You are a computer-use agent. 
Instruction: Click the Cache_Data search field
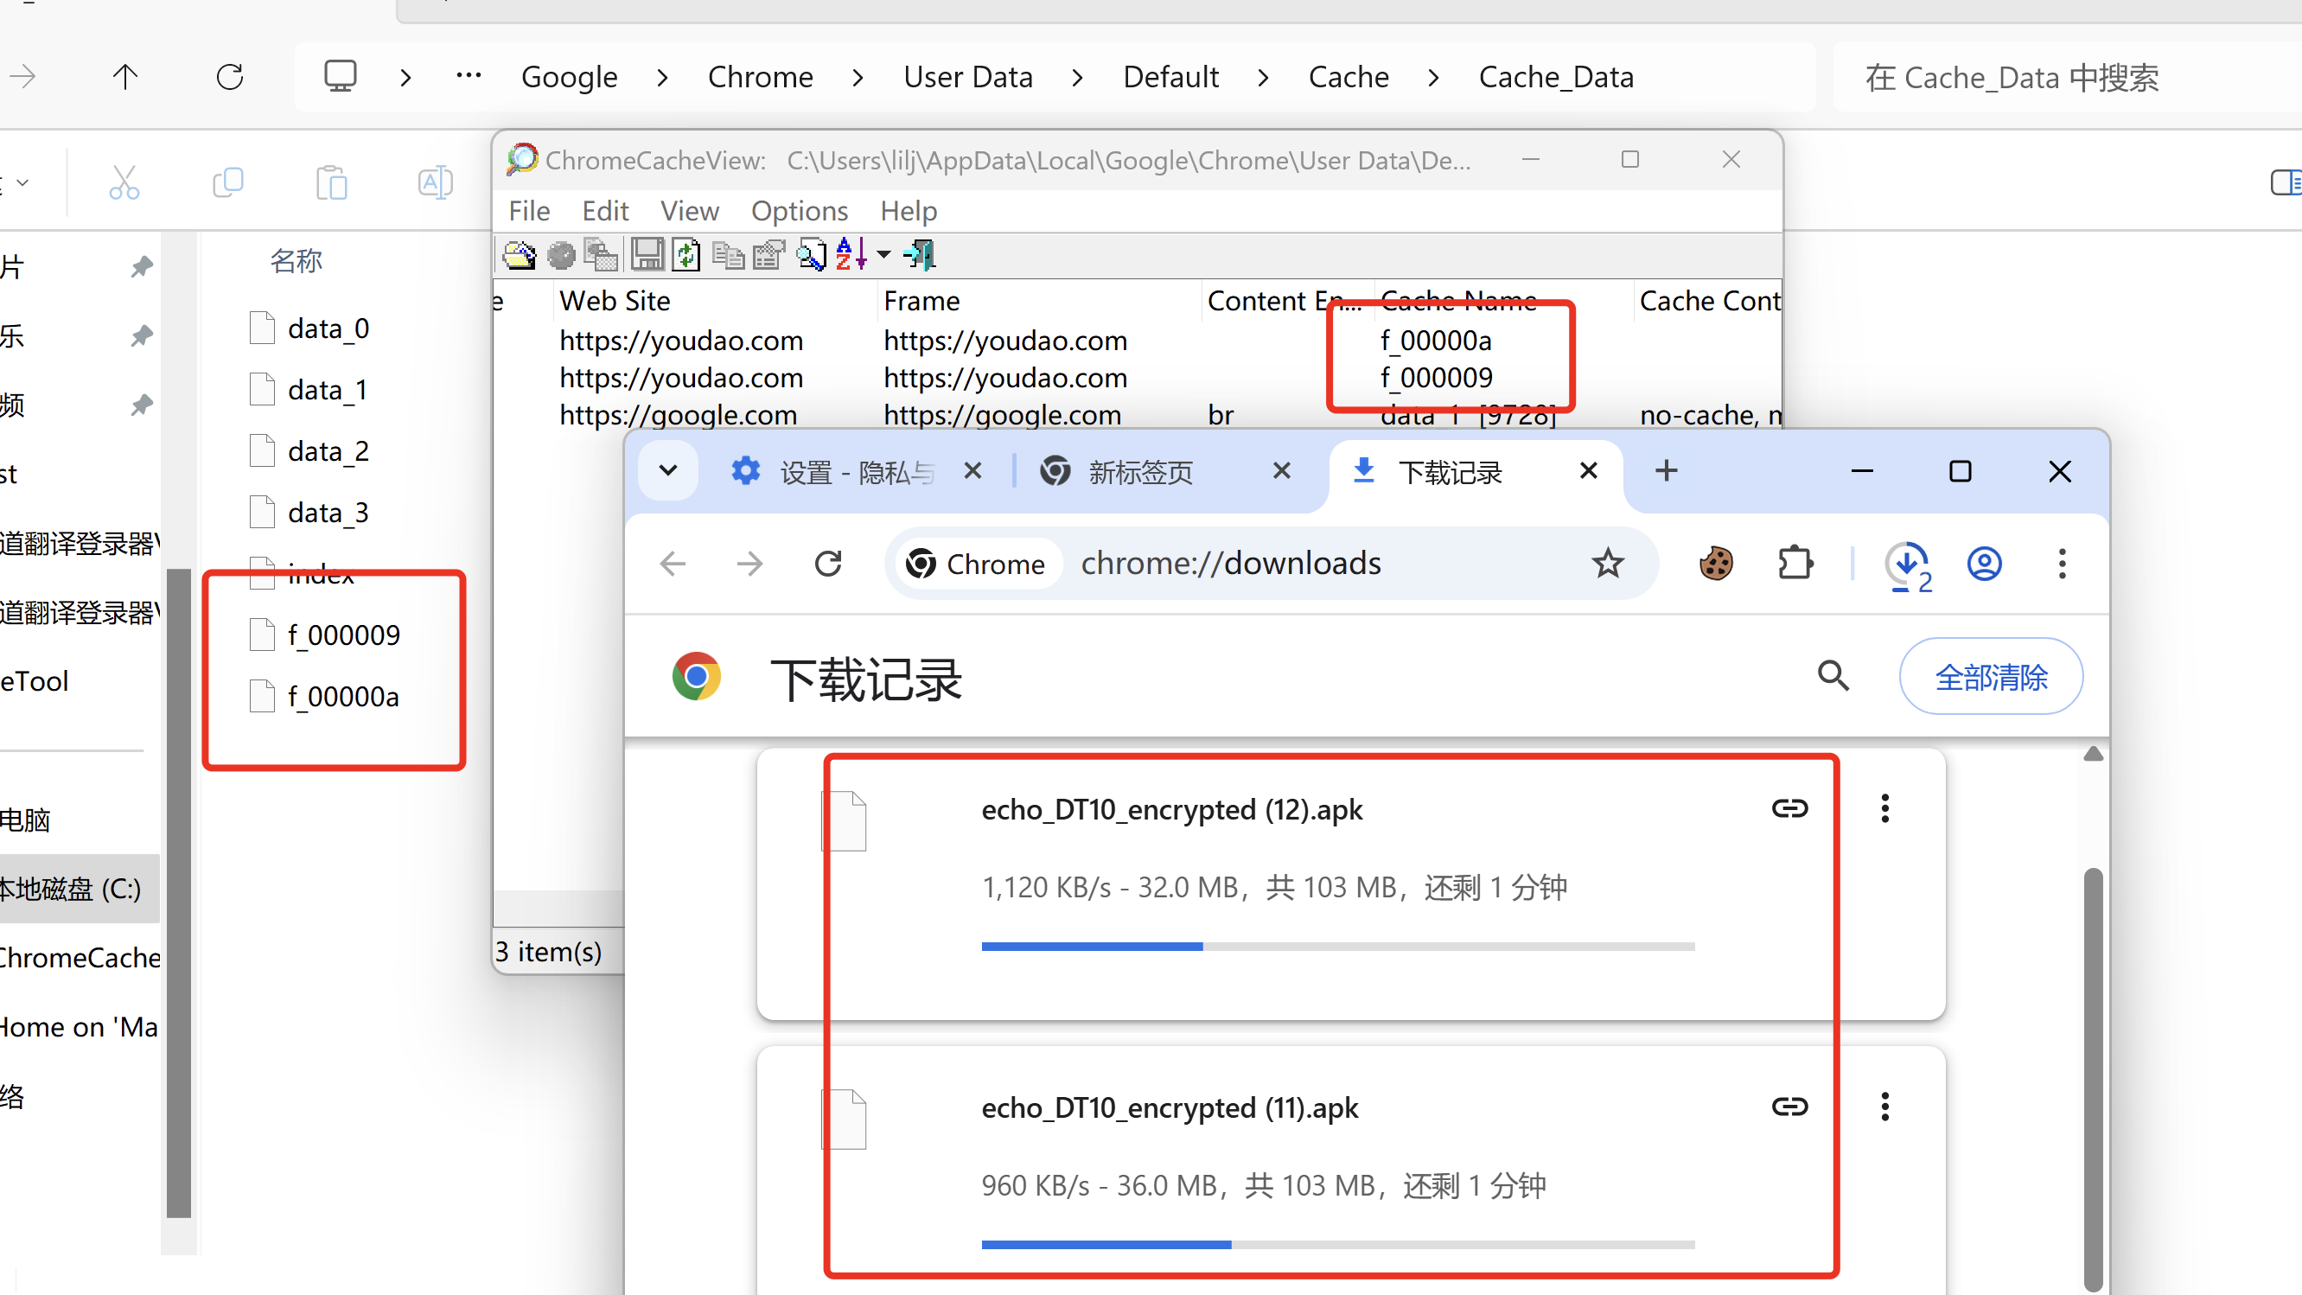[x=2067, y=77]
